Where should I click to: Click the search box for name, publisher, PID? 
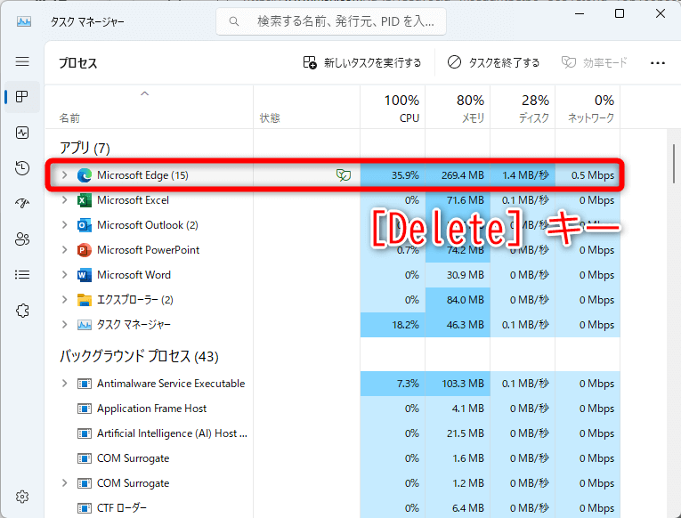(x=331, y=21)
